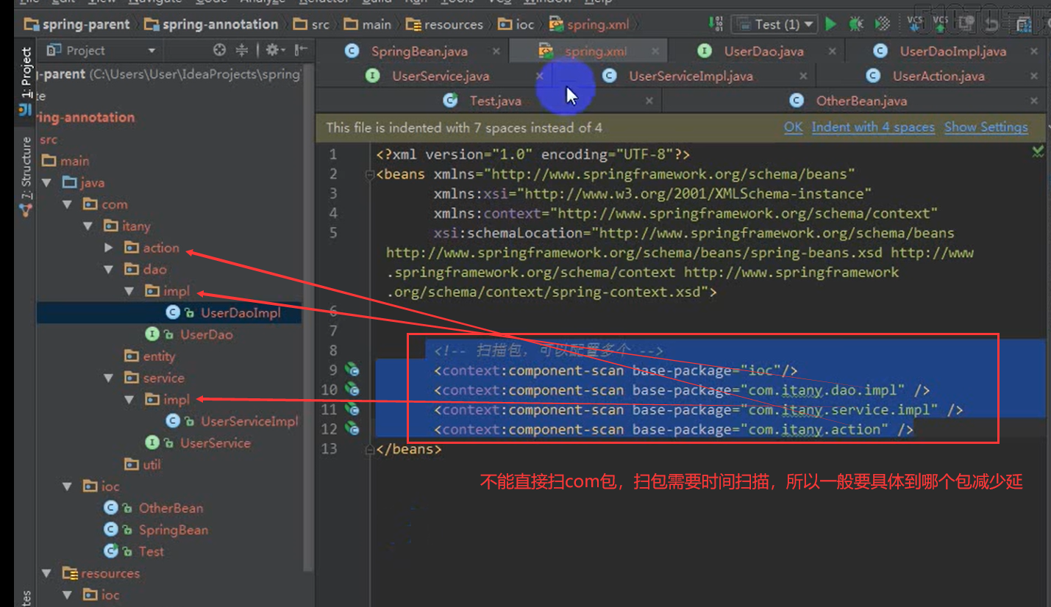Fold the beans element at line 2
The image size is (1051, 607).
point(369,175)
